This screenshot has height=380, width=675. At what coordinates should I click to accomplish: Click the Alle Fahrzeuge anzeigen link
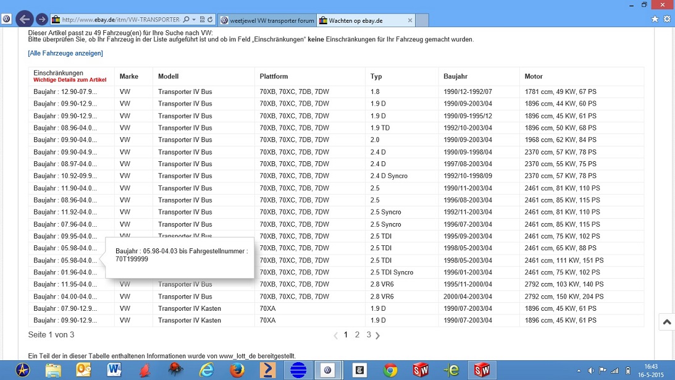coord(65,53)
